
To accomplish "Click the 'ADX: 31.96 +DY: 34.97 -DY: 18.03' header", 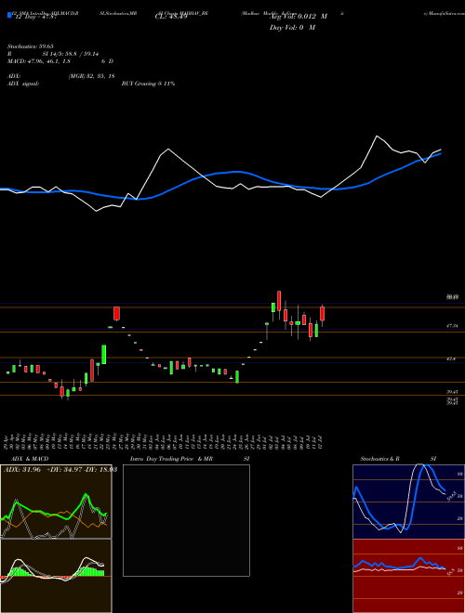I will pos(60,470).
